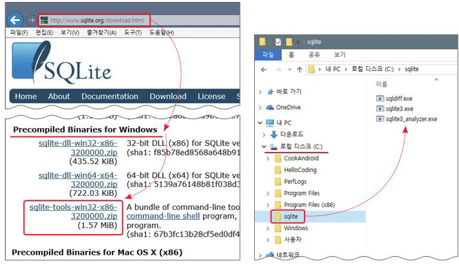Click the properties checkmark icon in title bar

pyautogui.click(x=278, y=42)
